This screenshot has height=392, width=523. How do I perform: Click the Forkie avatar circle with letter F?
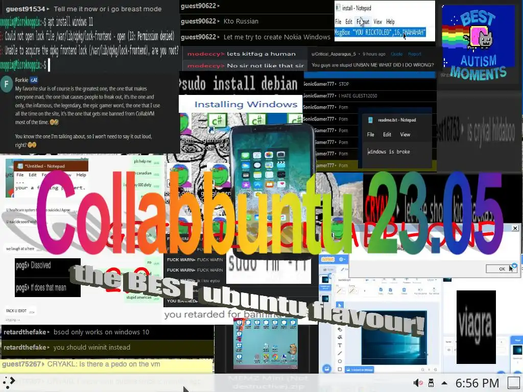point(6,84)
